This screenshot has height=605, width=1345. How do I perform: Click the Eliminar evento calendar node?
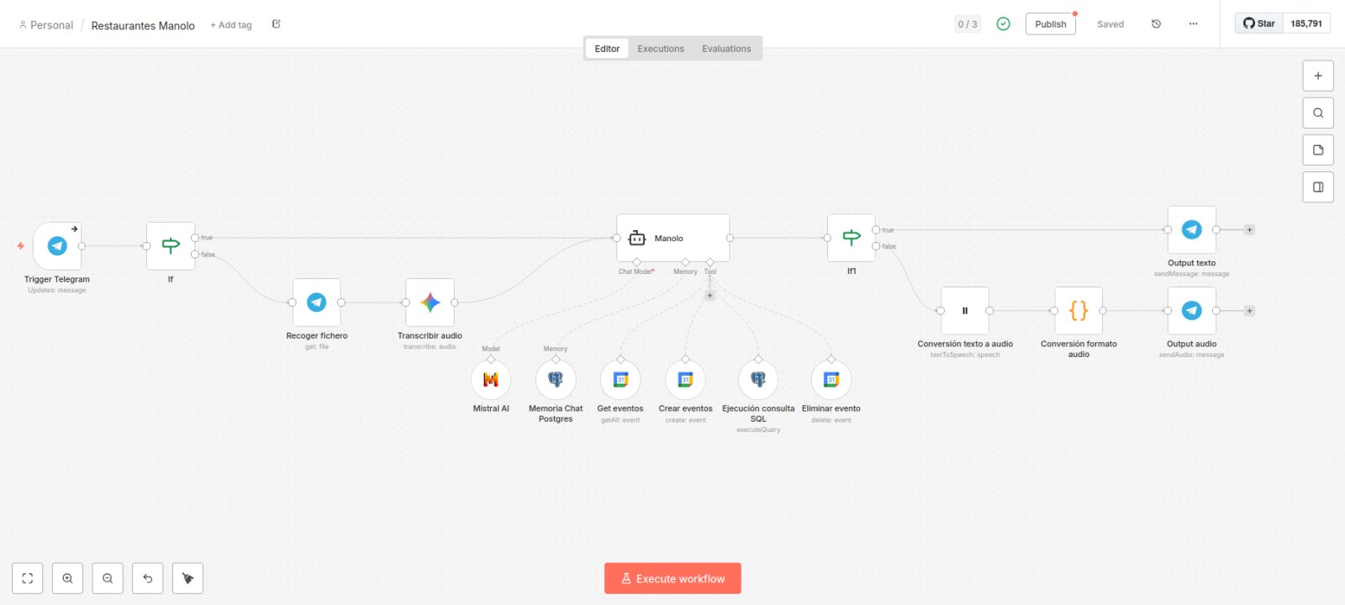[x=831, y=380]
